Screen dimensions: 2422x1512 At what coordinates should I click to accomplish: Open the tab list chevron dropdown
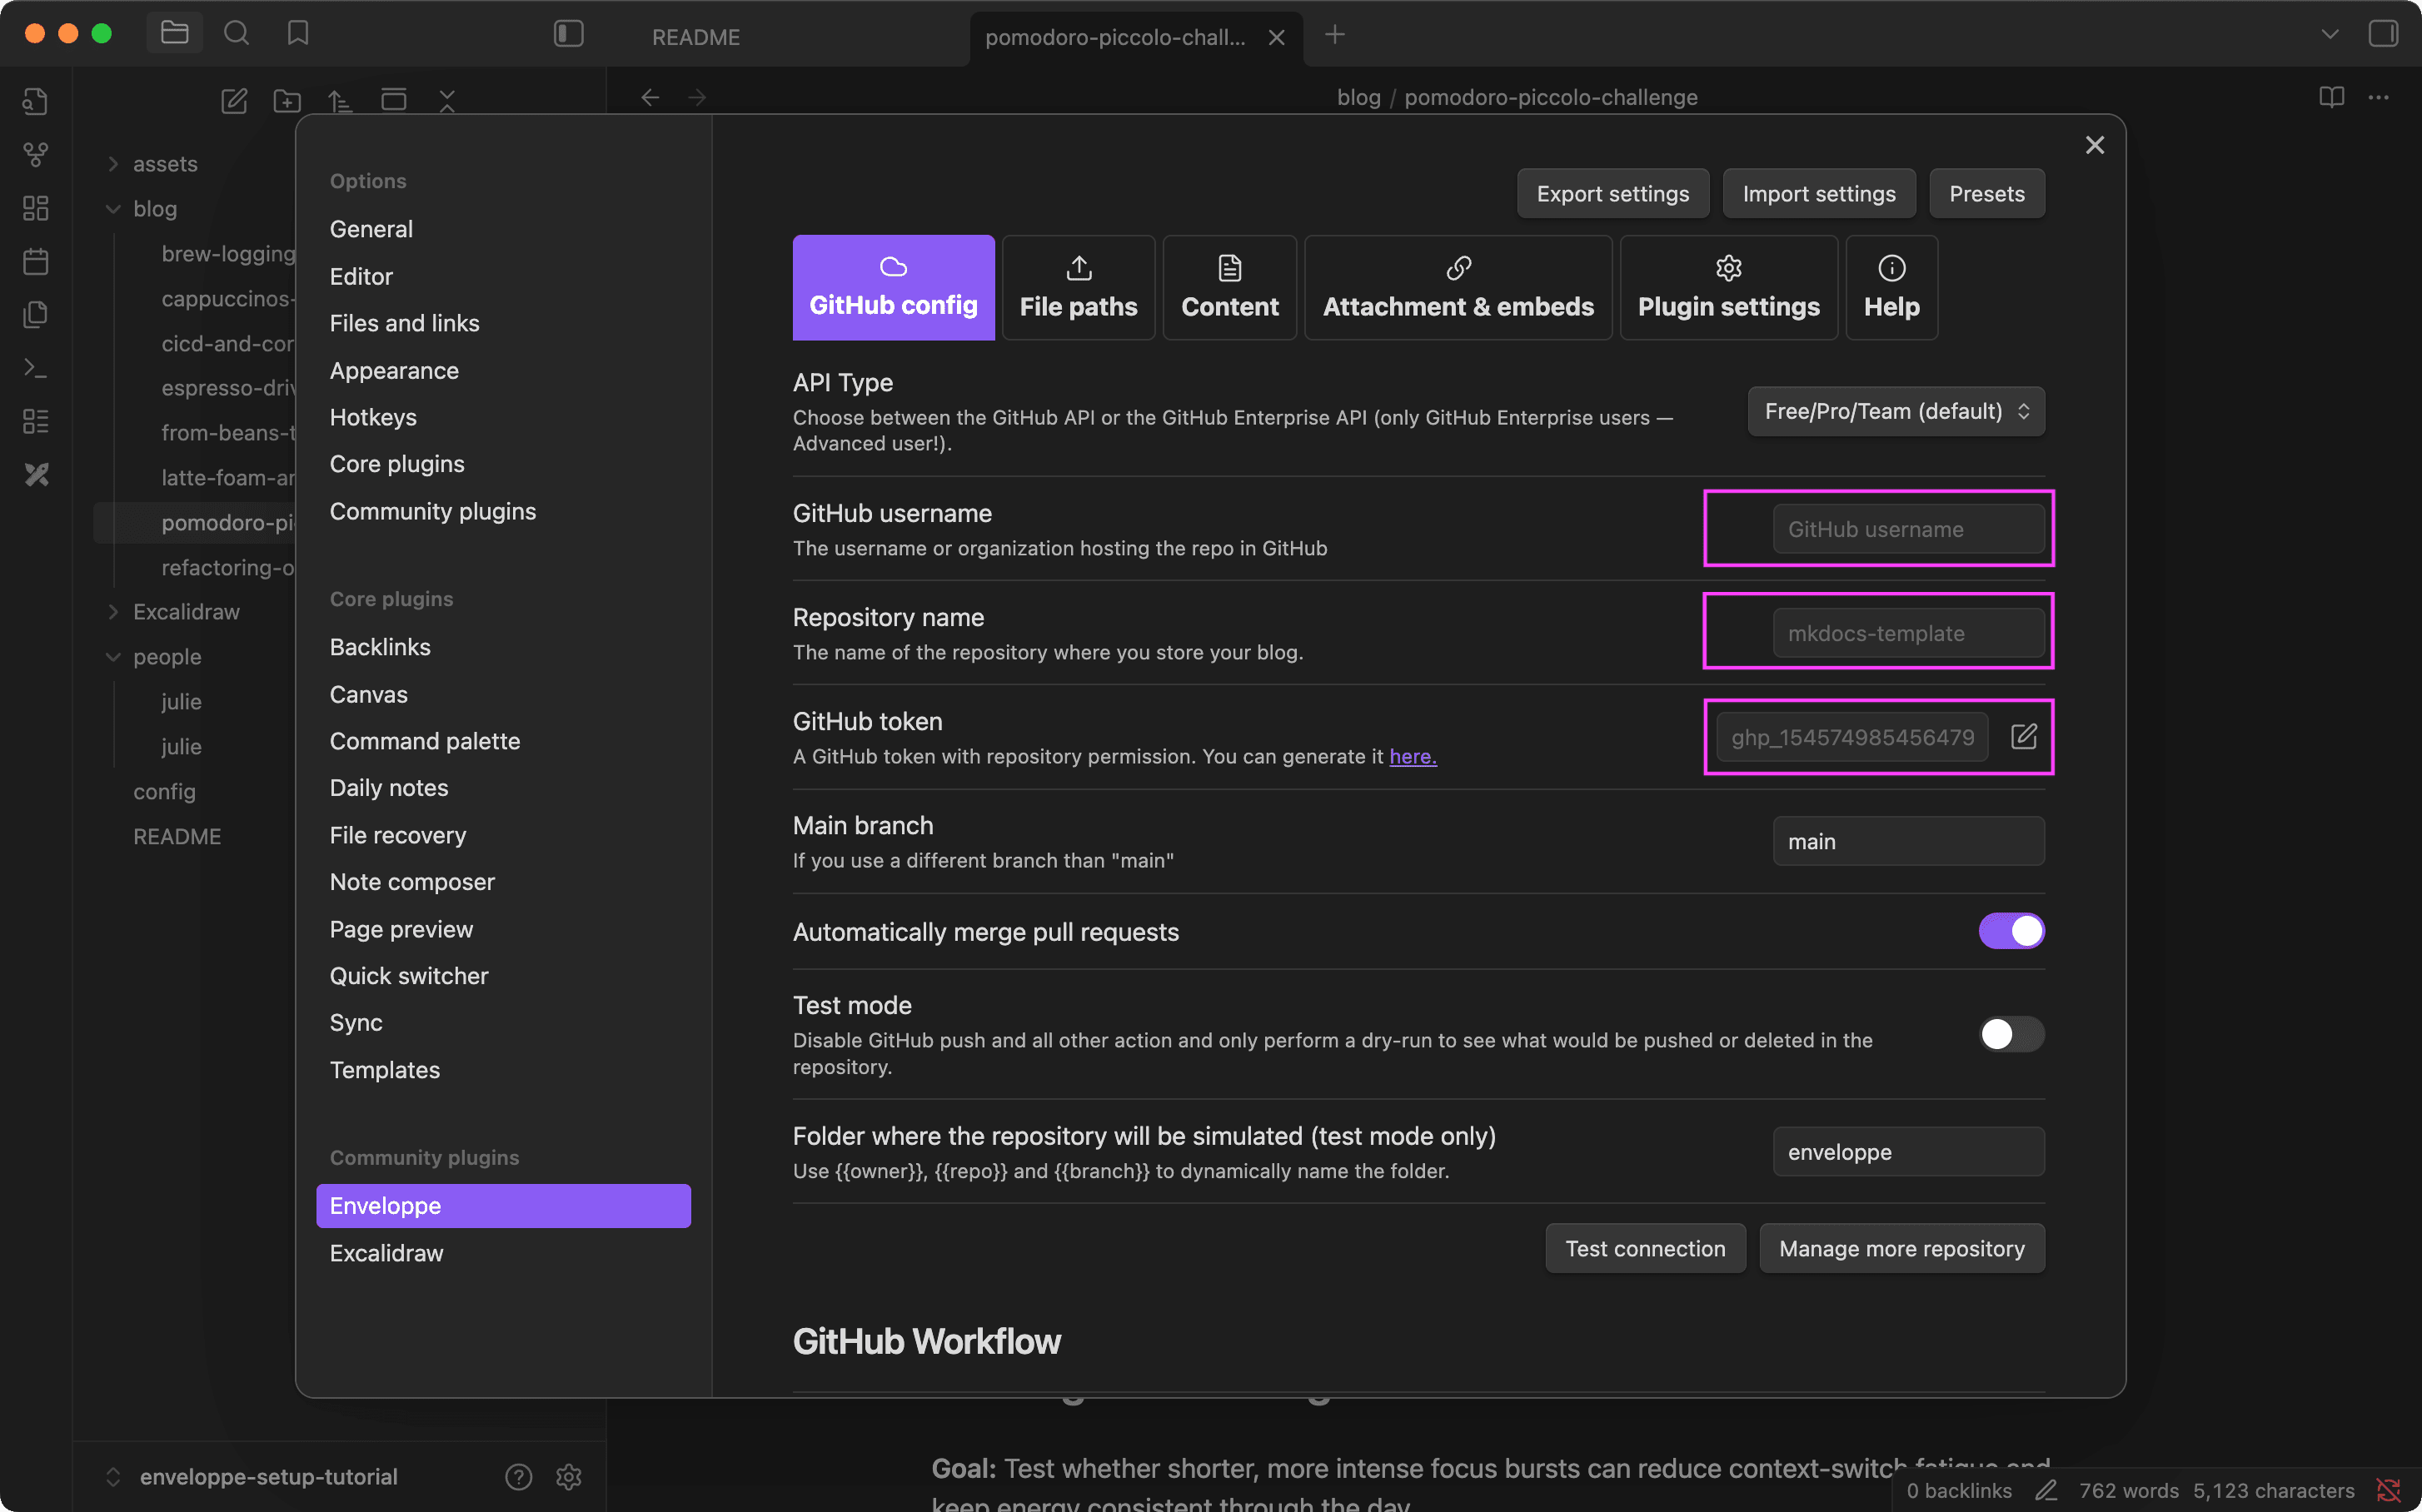[2330, 34]
